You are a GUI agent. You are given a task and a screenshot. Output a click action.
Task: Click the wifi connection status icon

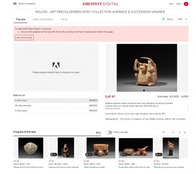coord(163,19)
